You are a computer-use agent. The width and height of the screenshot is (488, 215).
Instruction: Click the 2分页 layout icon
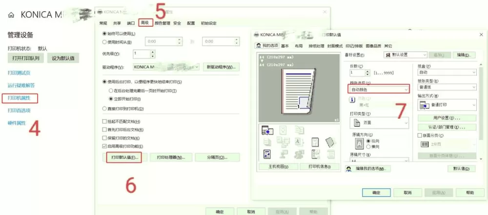pos(425,144)
